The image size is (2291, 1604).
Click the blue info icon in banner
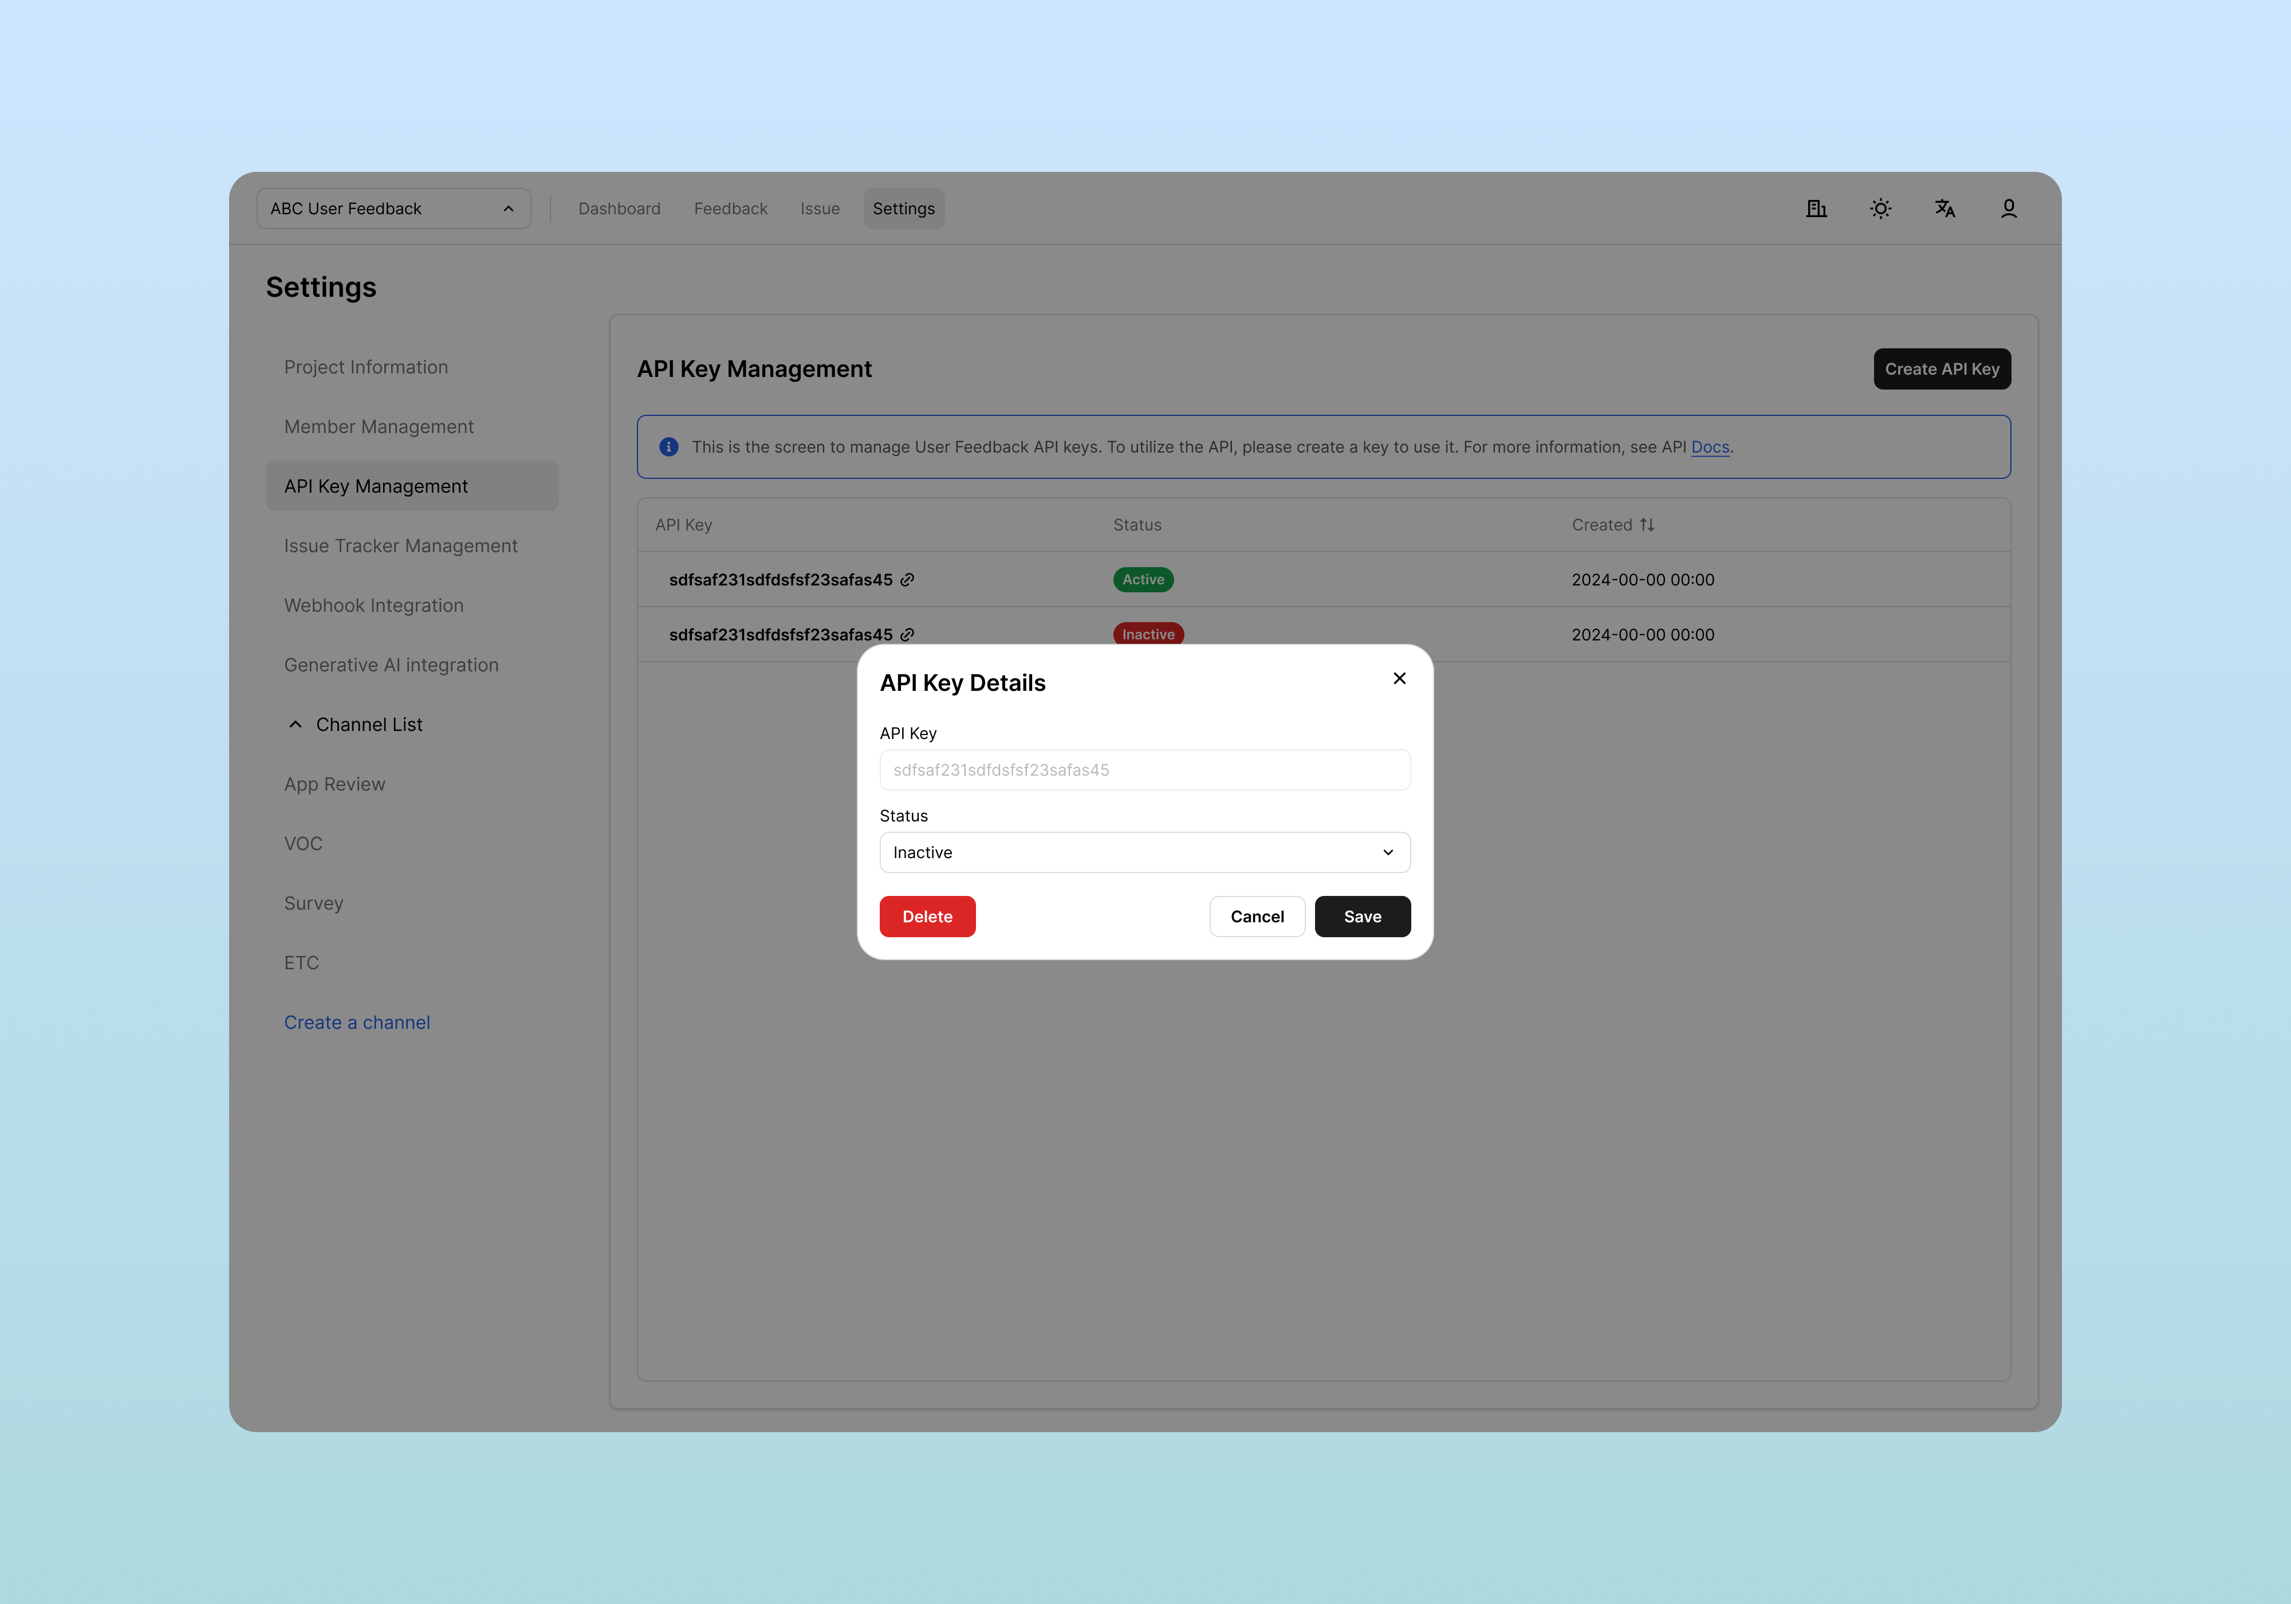[668, 447]
